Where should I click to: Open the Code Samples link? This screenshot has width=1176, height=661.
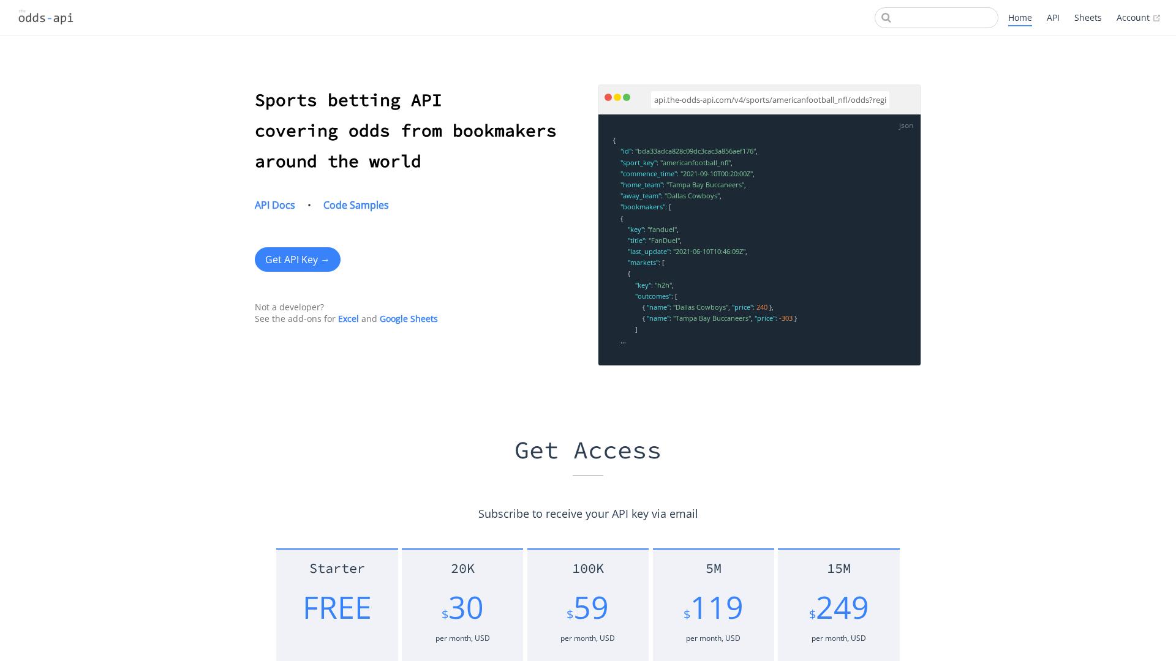(356, 205)
